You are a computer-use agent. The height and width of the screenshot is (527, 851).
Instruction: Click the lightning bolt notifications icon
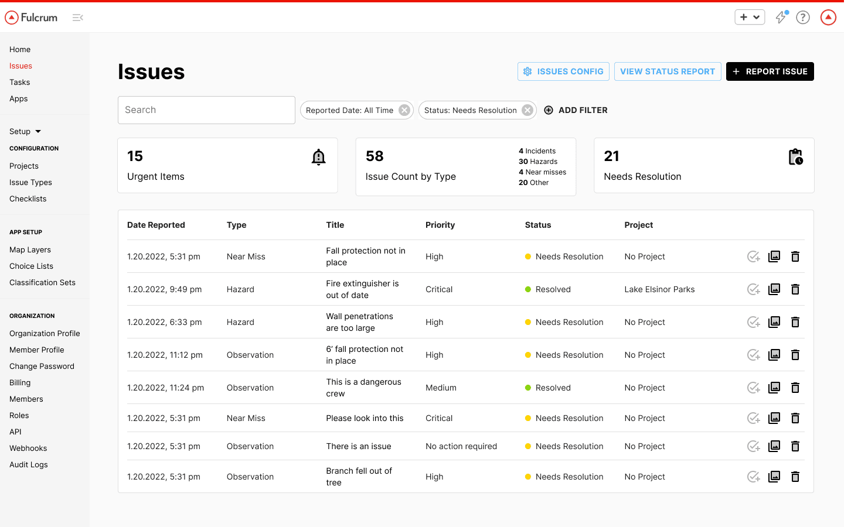(x=781, y=18)
